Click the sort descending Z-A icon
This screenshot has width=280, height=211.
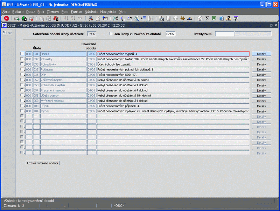click(x=73, y=19)
